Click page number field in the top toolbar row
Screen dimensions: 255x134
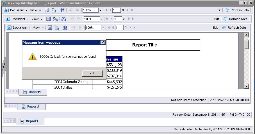pos(117,10)
